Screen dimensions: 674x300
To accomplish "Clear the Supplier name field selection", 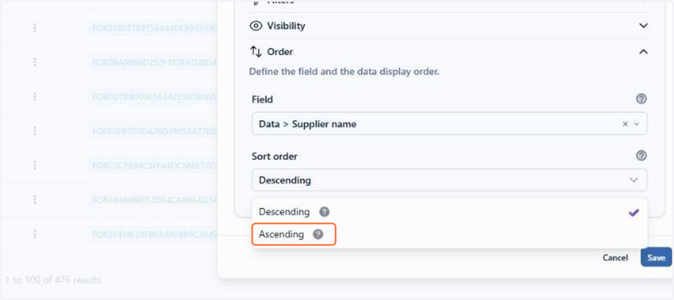I will pyautogui.click(x=625, y=124).
